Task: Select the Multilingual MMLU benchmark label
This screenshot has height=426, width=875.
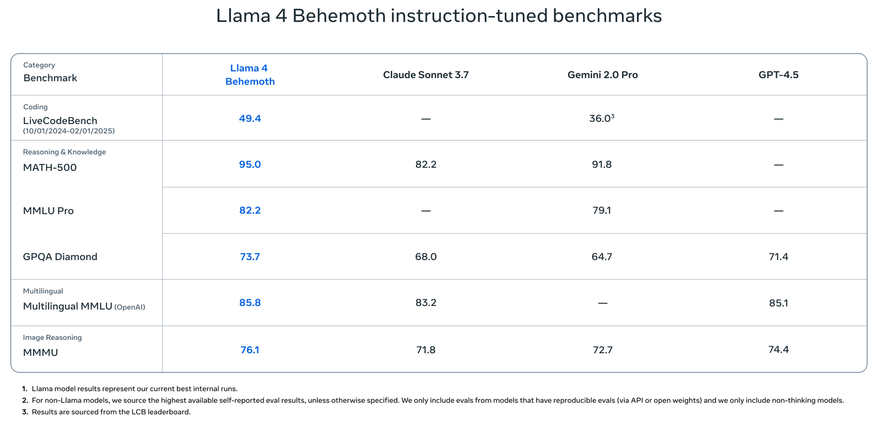Action: [68, 306]
